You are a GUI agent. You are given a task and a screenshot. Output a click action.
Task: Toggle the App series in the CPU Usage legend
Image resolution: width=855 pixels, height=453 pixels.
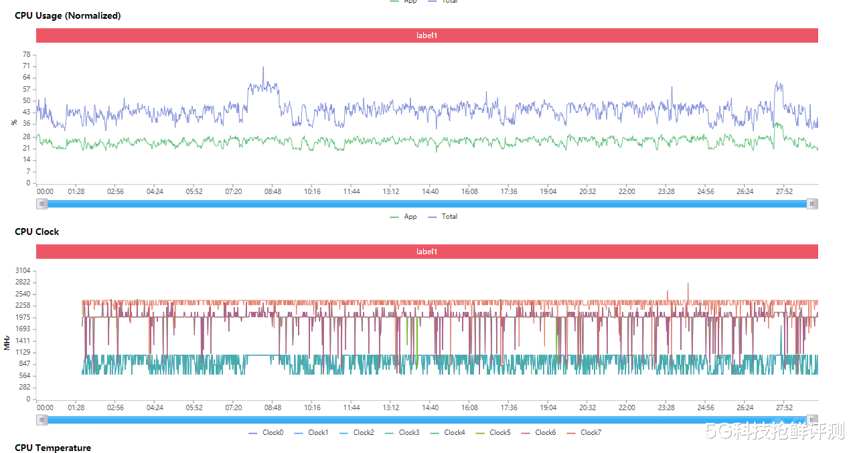tap(404, 217)
